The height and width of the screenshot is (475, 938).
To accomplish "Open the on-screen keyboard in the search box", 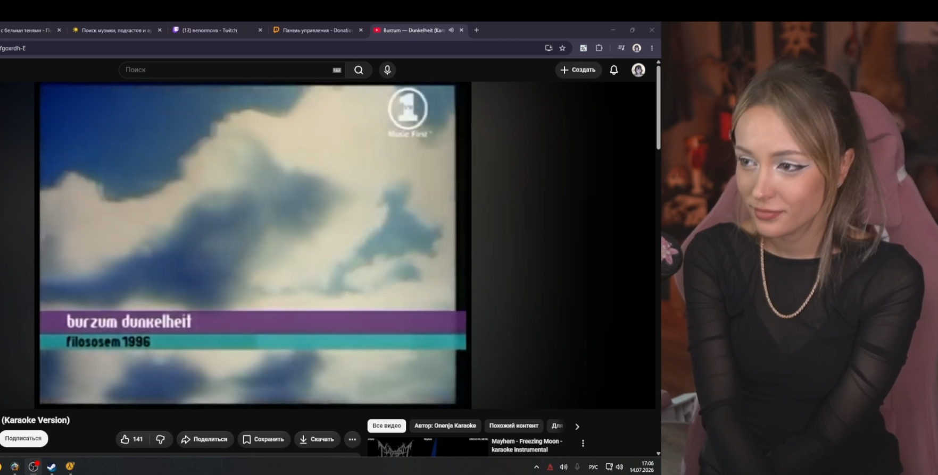I will (x=337, y=70).
